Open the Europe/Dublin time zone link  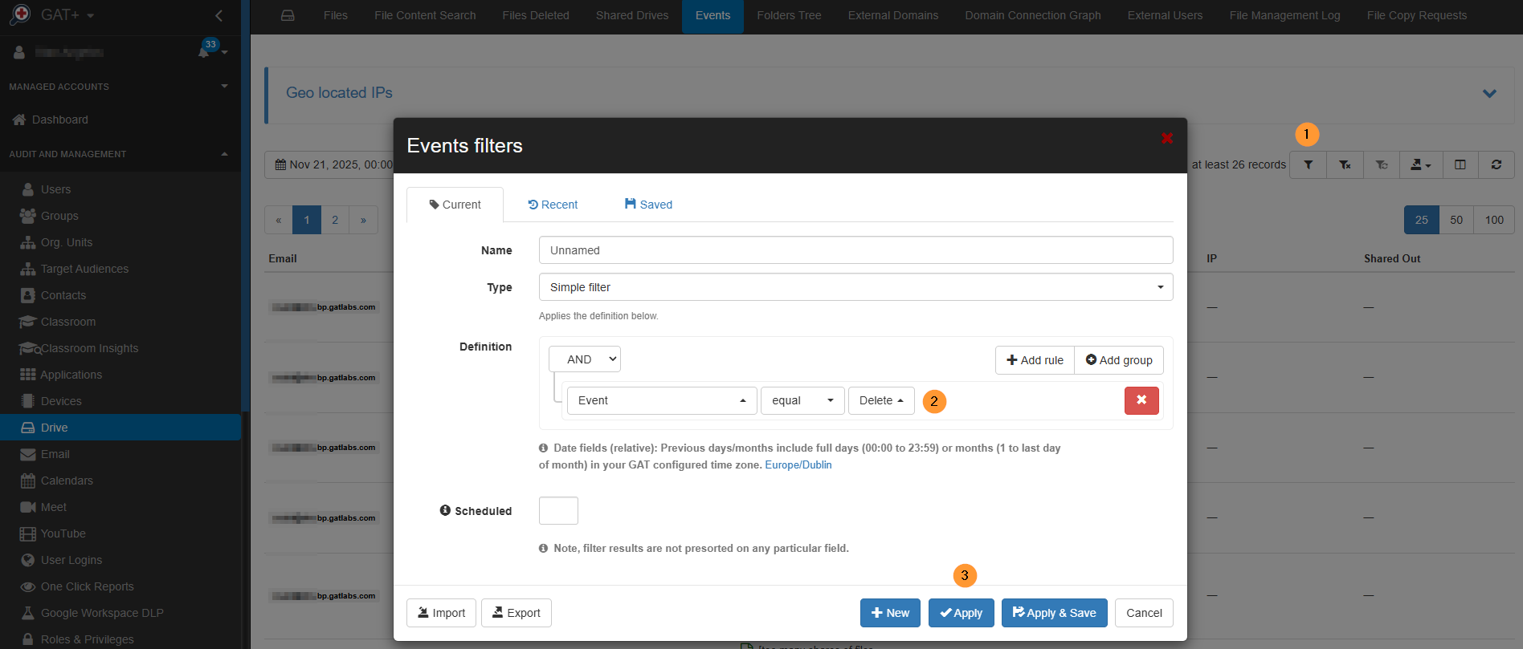point(798,464)
